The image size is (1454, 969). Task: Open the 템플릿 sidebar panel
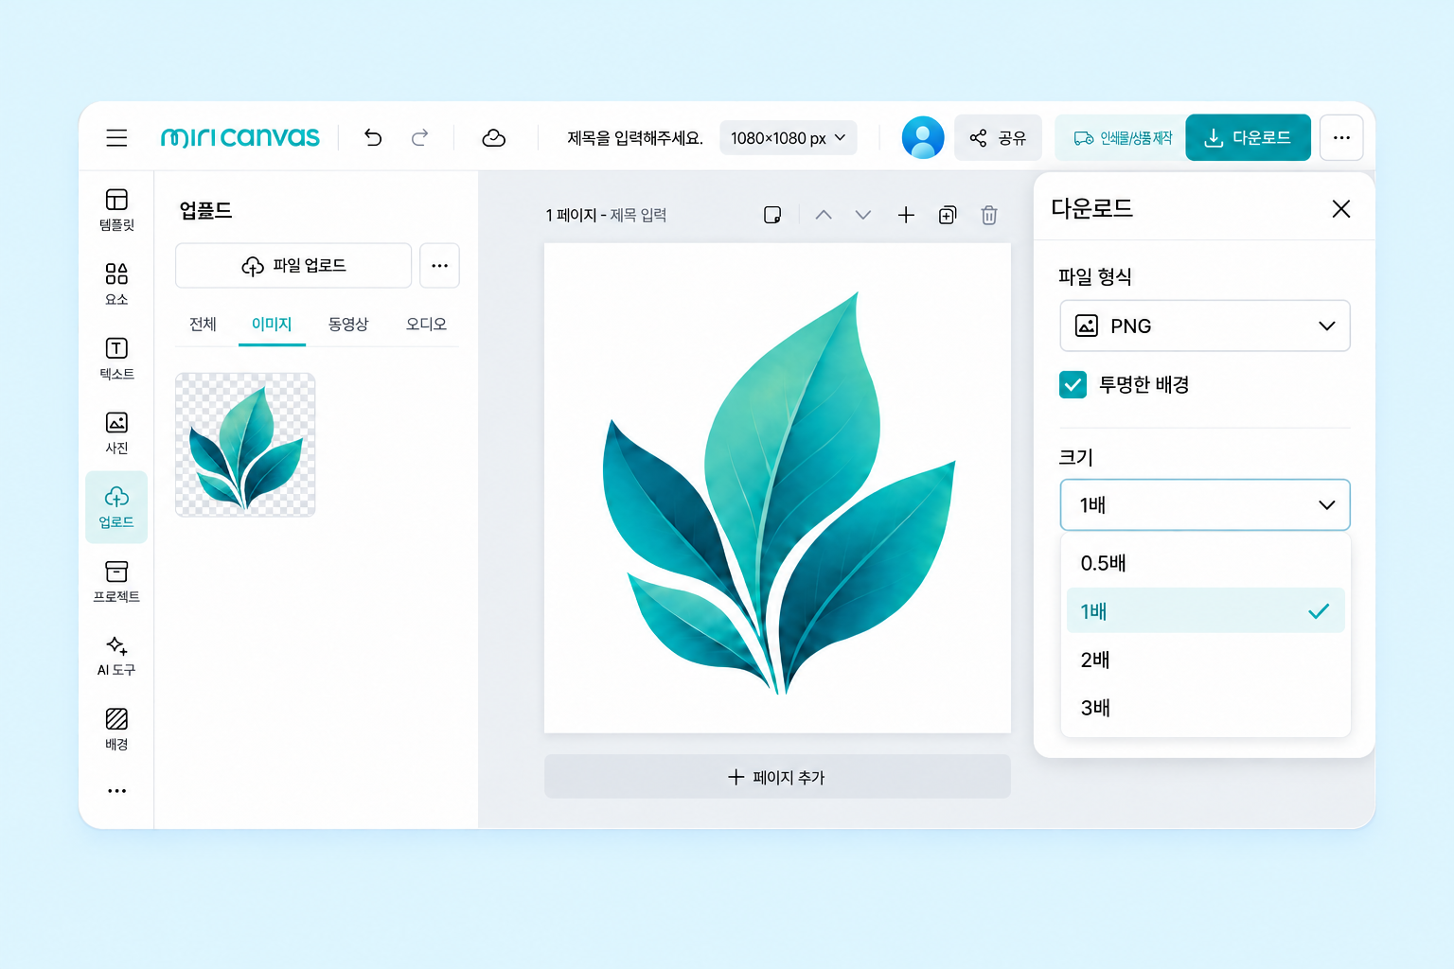coord(116,209)
